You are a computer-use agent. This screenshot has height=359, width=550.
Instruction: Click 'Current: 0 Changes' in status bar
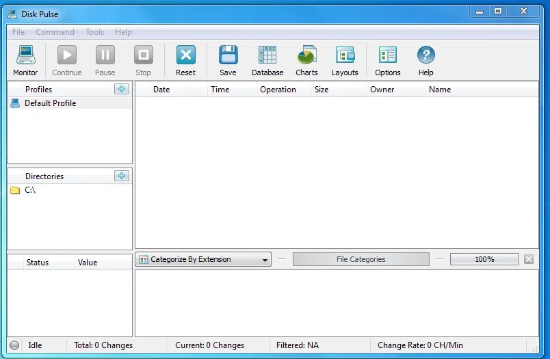point(209,345)
